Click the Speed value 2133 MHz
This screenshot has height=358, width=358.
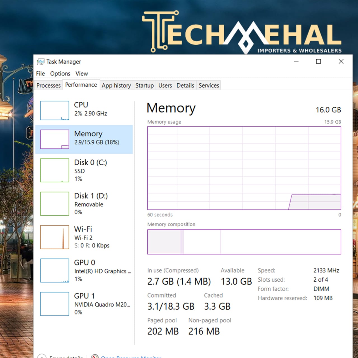(326, 270)
